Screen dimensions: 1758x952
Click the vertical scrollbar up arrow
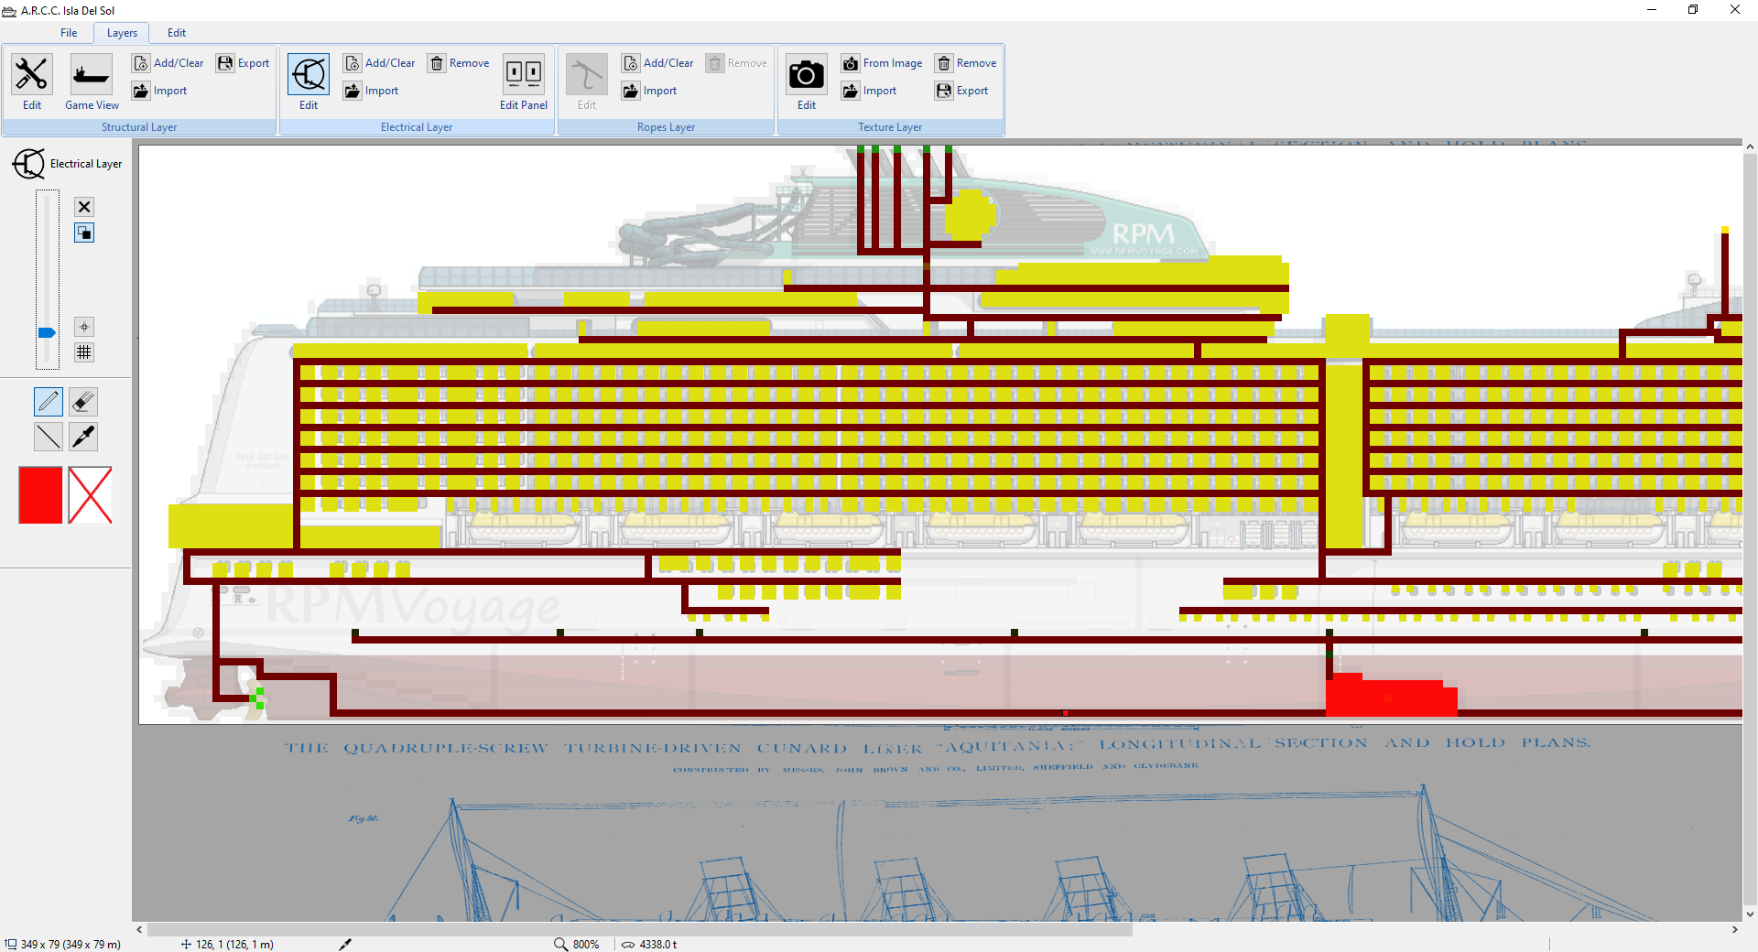(1750, 146)
